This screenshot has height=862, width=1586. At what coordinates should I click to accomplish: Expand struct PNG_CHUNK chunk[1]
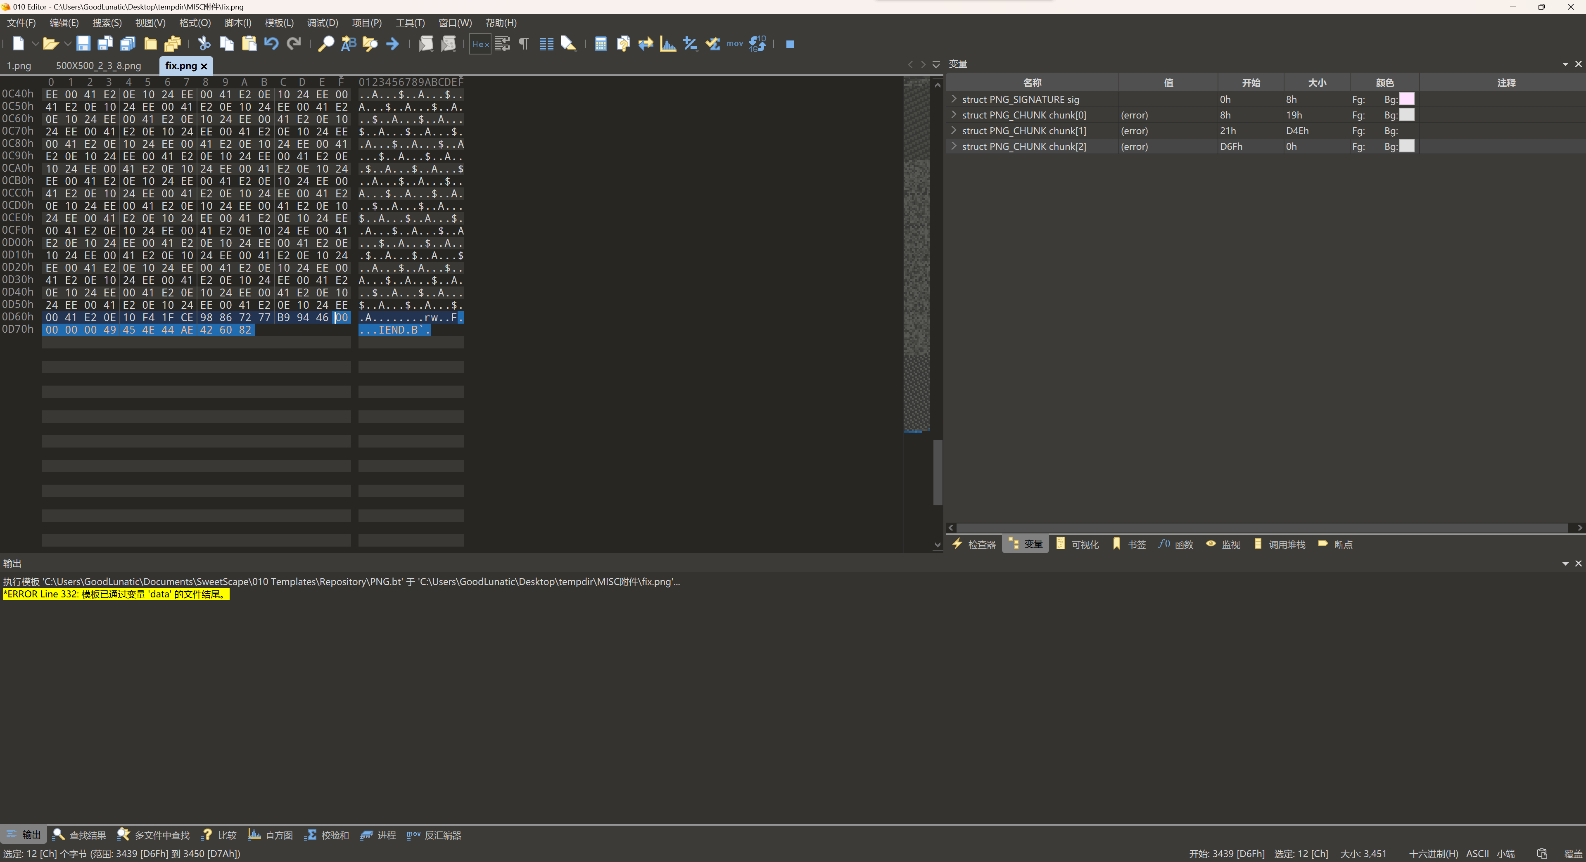(954, 130)
